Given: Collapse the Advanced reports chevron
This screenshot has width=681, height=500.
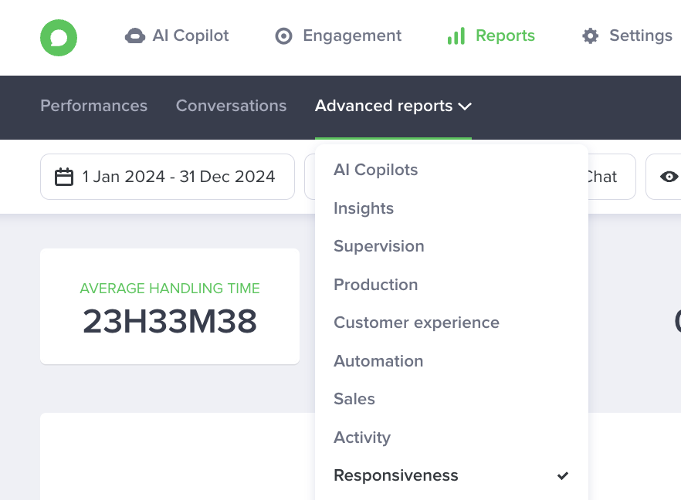Looking at the screenshot, I should (x=465, y=106).
